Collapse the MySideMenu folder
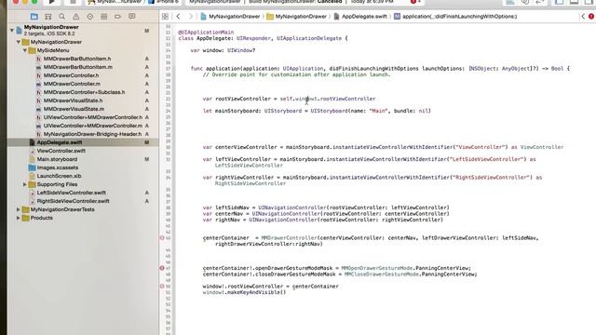 coord(25,50)
